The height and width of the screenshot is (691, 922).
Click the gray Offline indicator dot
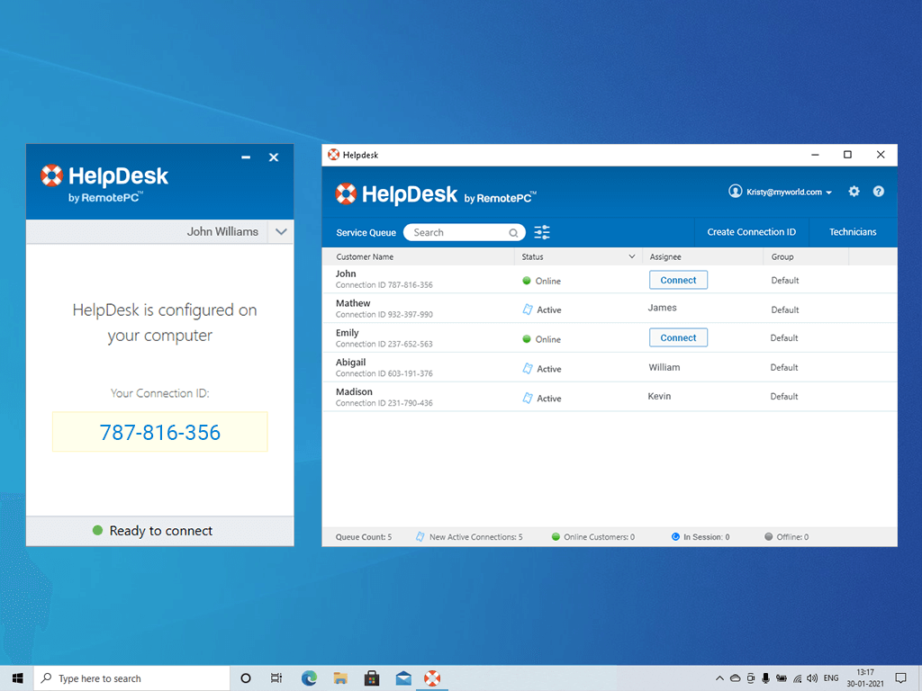tap(769, 536)
